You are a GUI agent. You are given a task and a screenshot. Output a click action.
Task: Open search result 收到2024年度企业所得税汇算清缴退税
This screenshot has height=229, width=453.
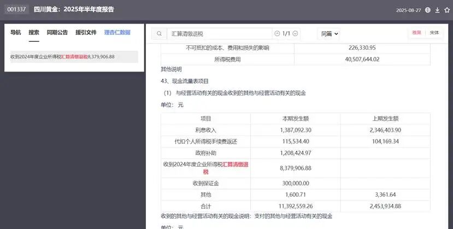(74, 57)
